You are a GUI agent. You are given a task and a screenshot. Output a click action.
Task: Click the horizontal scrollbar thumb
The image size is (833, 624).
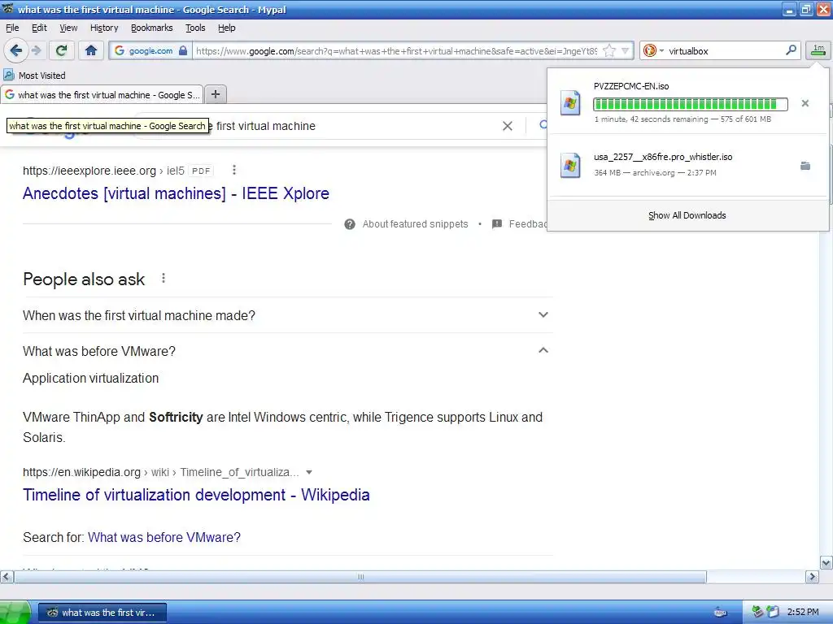click(360, 577)
